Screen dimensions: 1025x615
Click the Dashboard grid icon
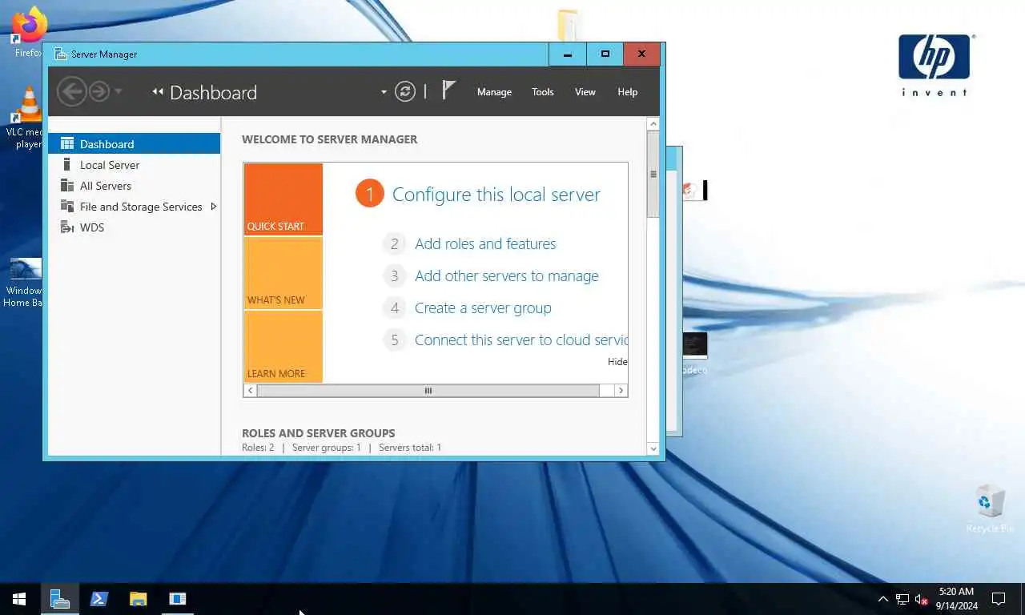[67, 144]
